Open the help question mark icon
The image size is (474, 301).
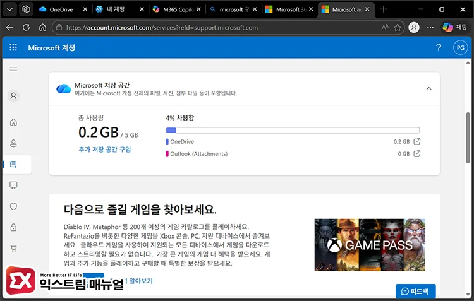tap(438, 47)
